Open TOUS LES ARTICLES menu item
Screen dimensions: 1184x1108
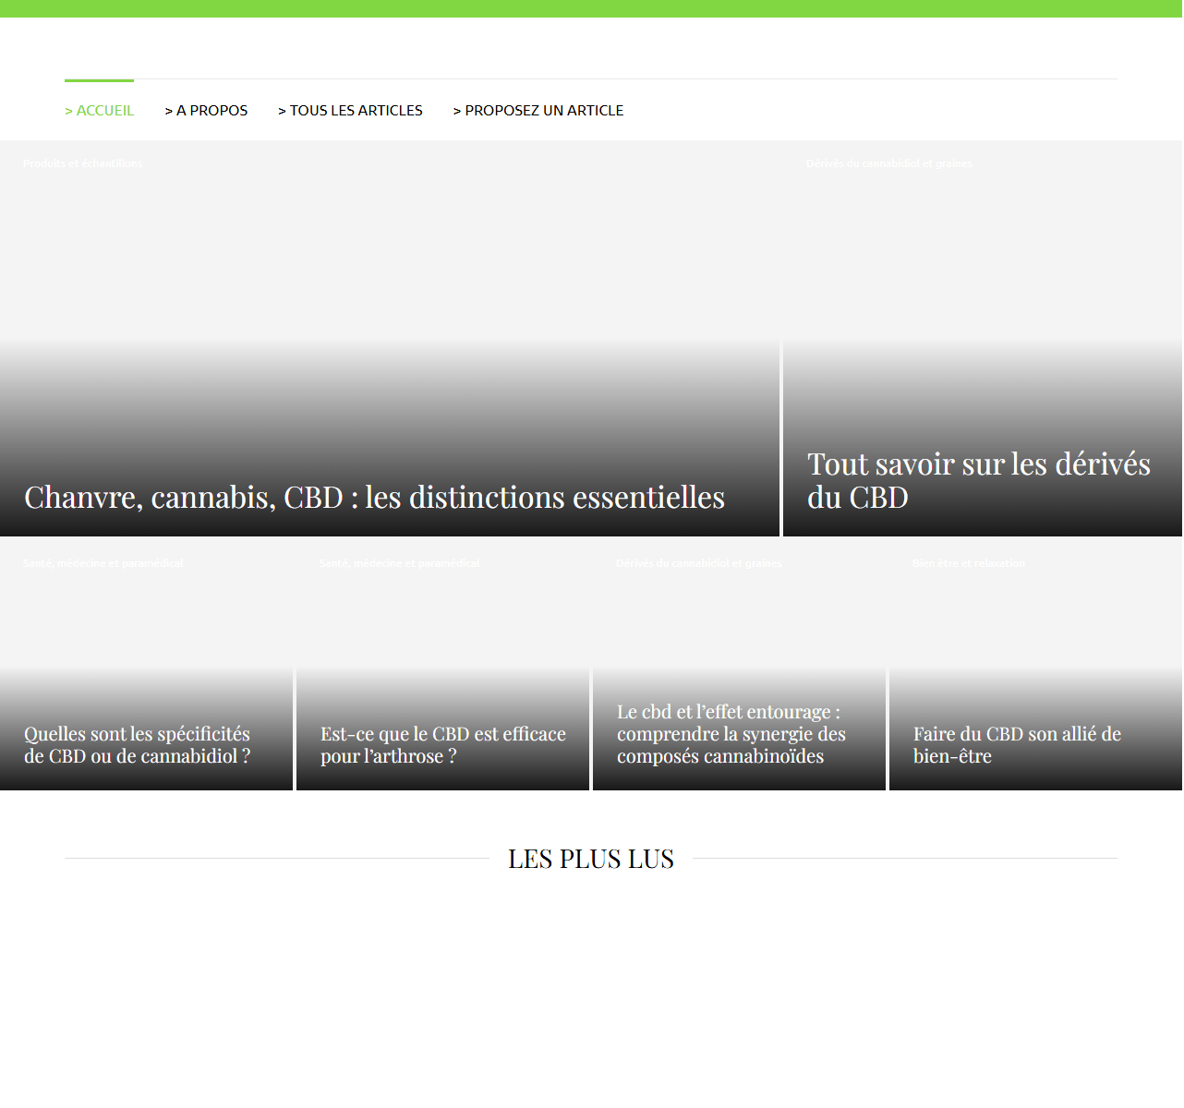(x=350, y=111)
